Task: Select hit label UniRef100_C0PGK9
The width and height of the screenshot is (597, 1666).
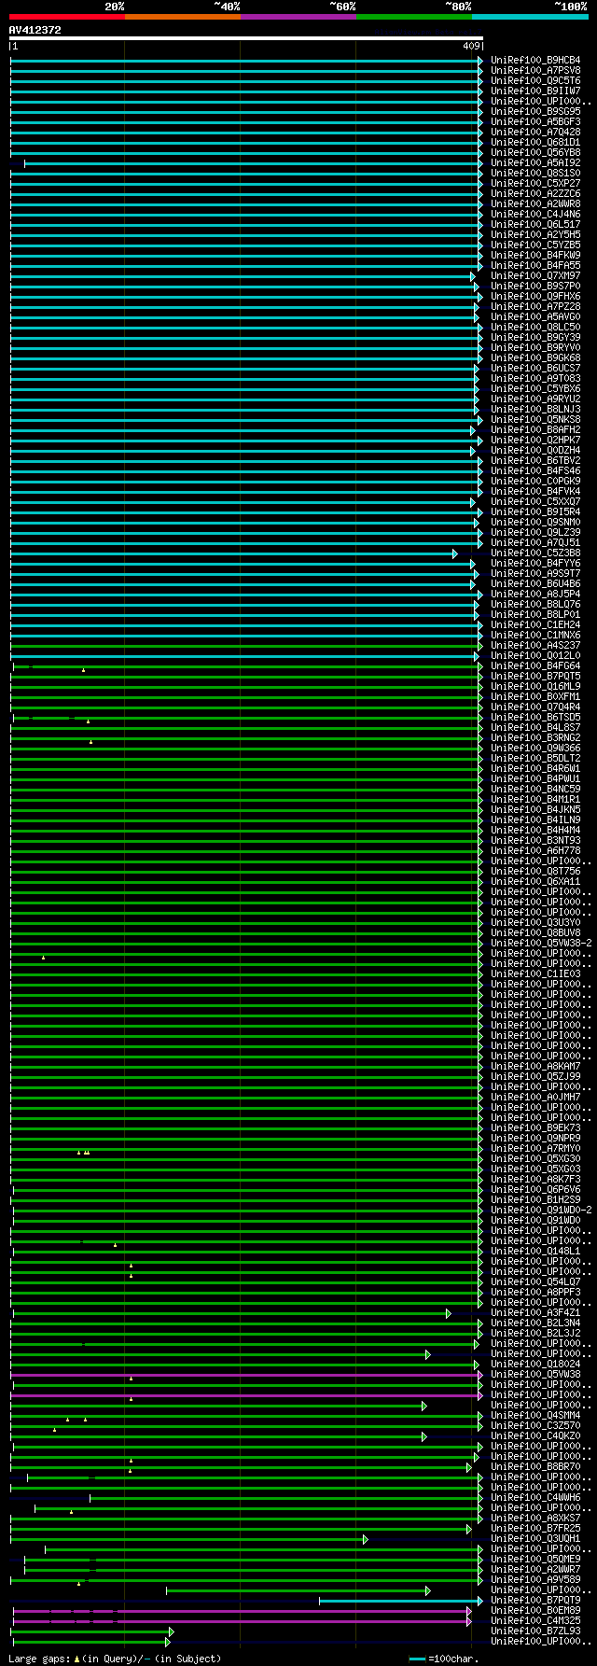Action: [x=535, y=482]
